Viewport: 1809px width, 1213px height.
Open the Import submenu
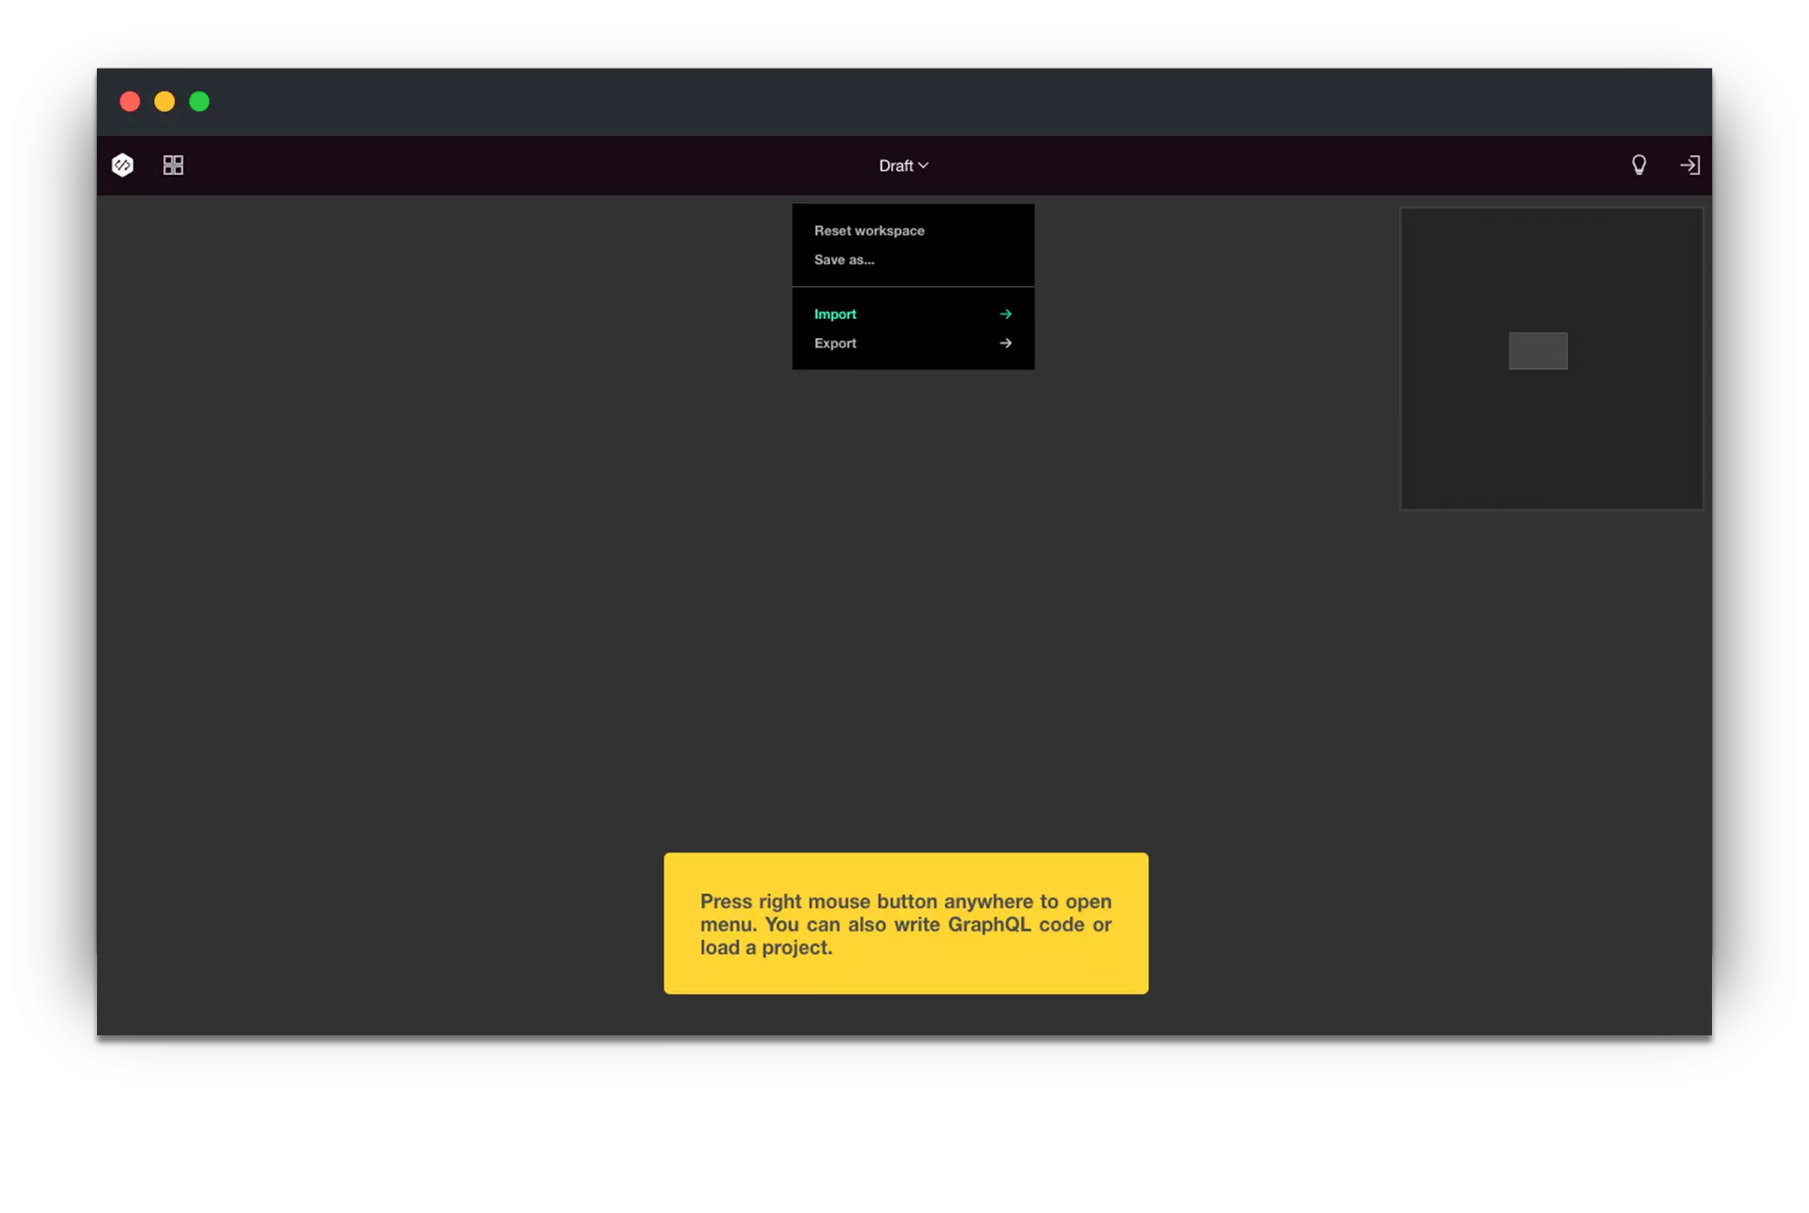913,314
